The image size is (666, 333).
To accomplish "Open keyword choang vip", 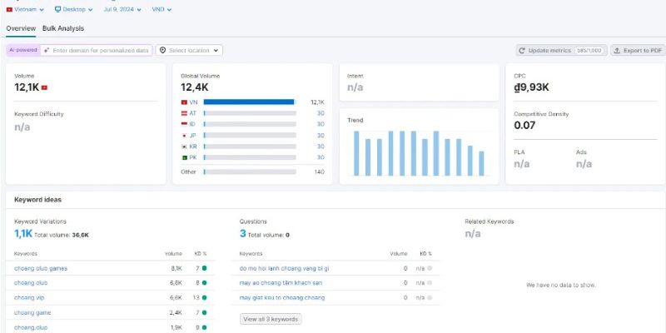I will point(29,298).
